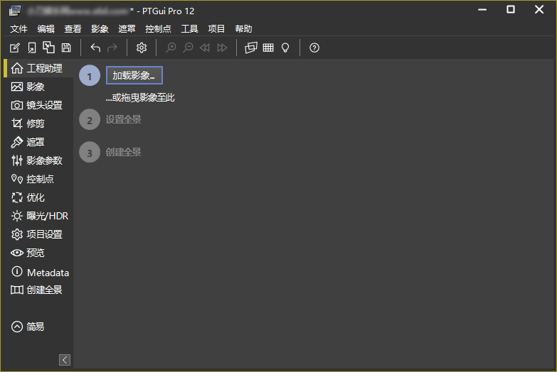Click the help question mark icon
The height and width of the screenshot is (372, 557).
click(x=314, y=48)
